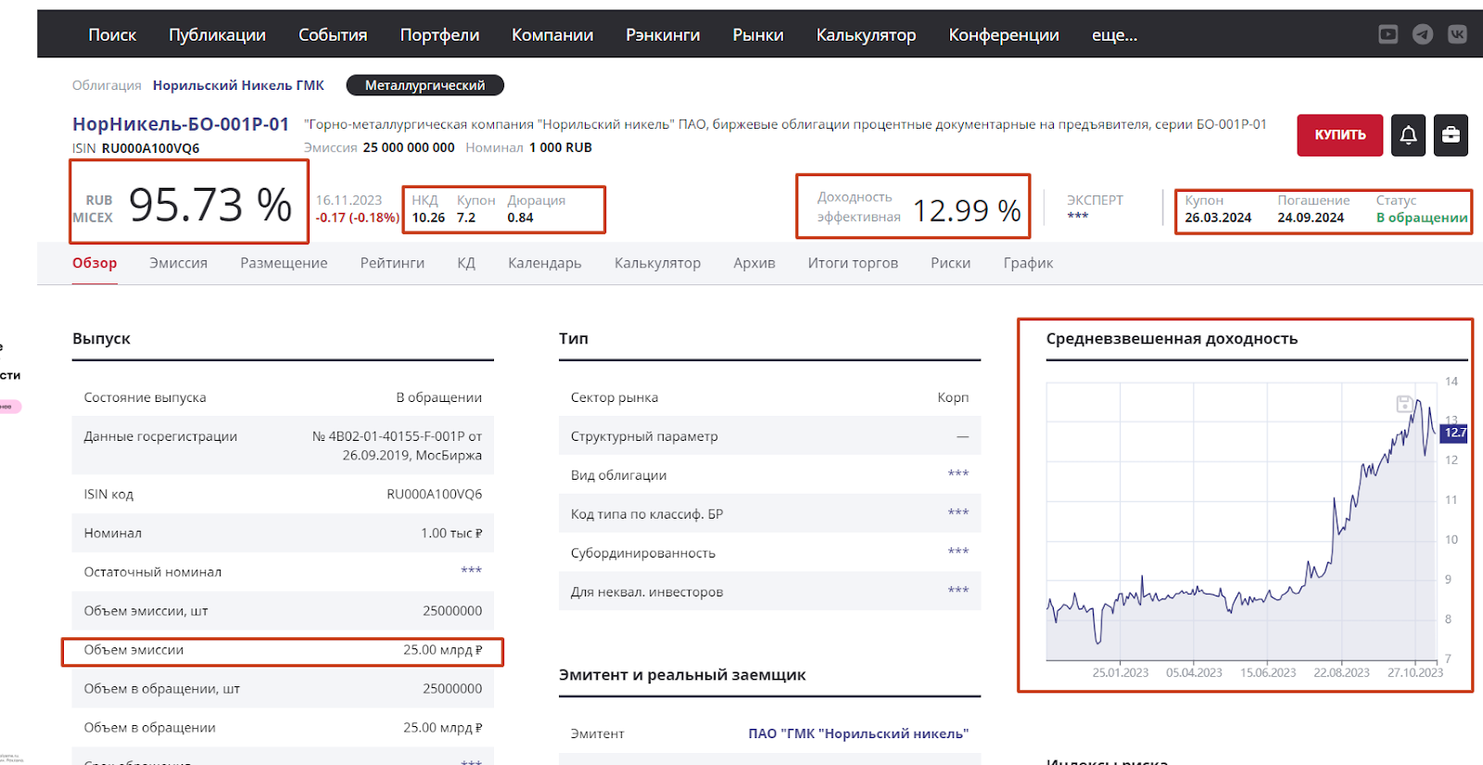Expand the еще... menu
The height and width of the screenshot is (765, 1483).
coord(1114,35)
